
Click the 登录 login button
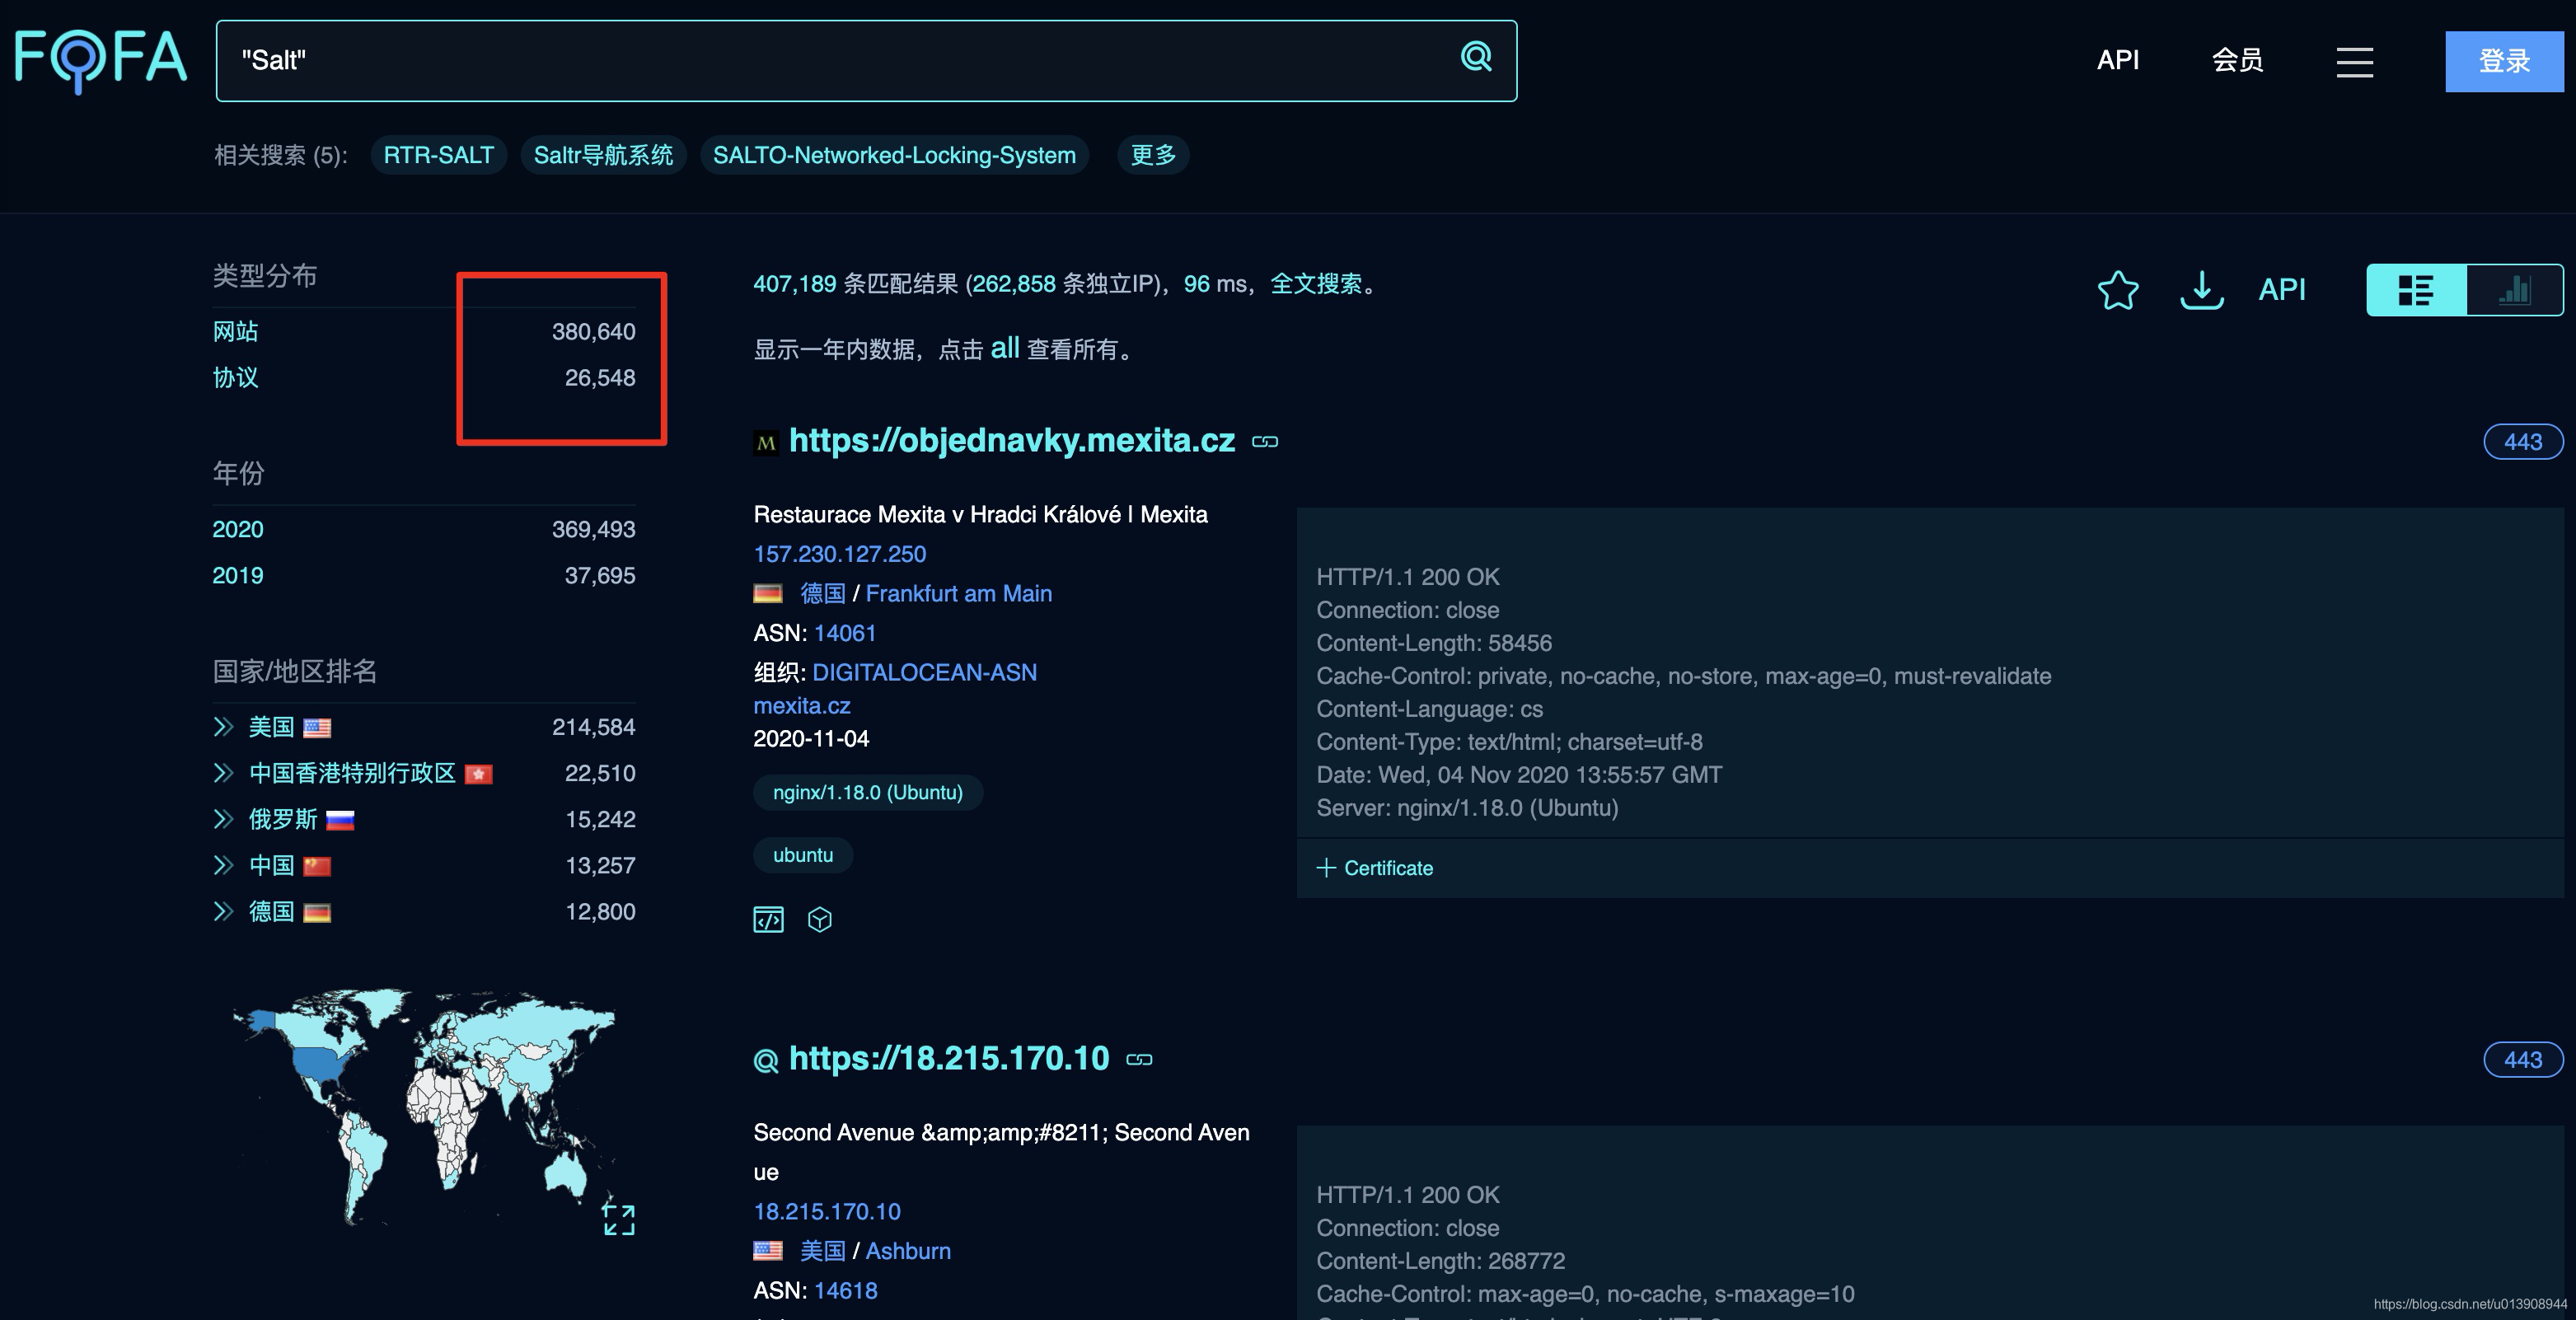point(2503,61)
